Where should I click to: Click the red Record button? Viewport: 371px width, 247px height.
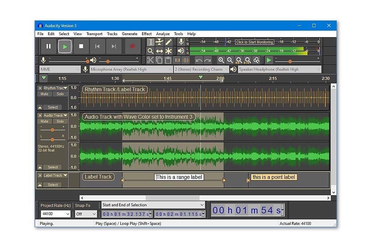tap(132, 46)
